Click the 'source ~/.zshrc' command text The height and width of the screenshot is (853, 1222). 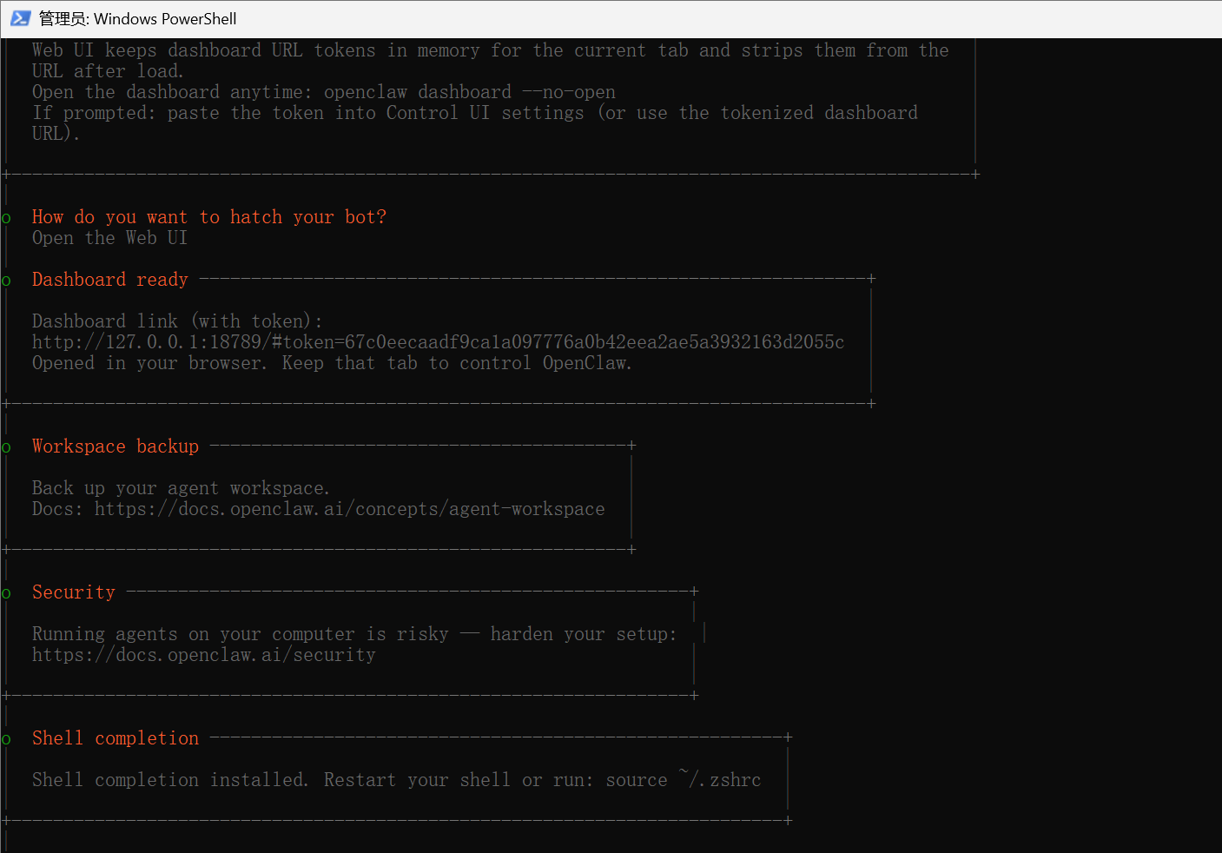pyautogui.click(x=683, y=780)
